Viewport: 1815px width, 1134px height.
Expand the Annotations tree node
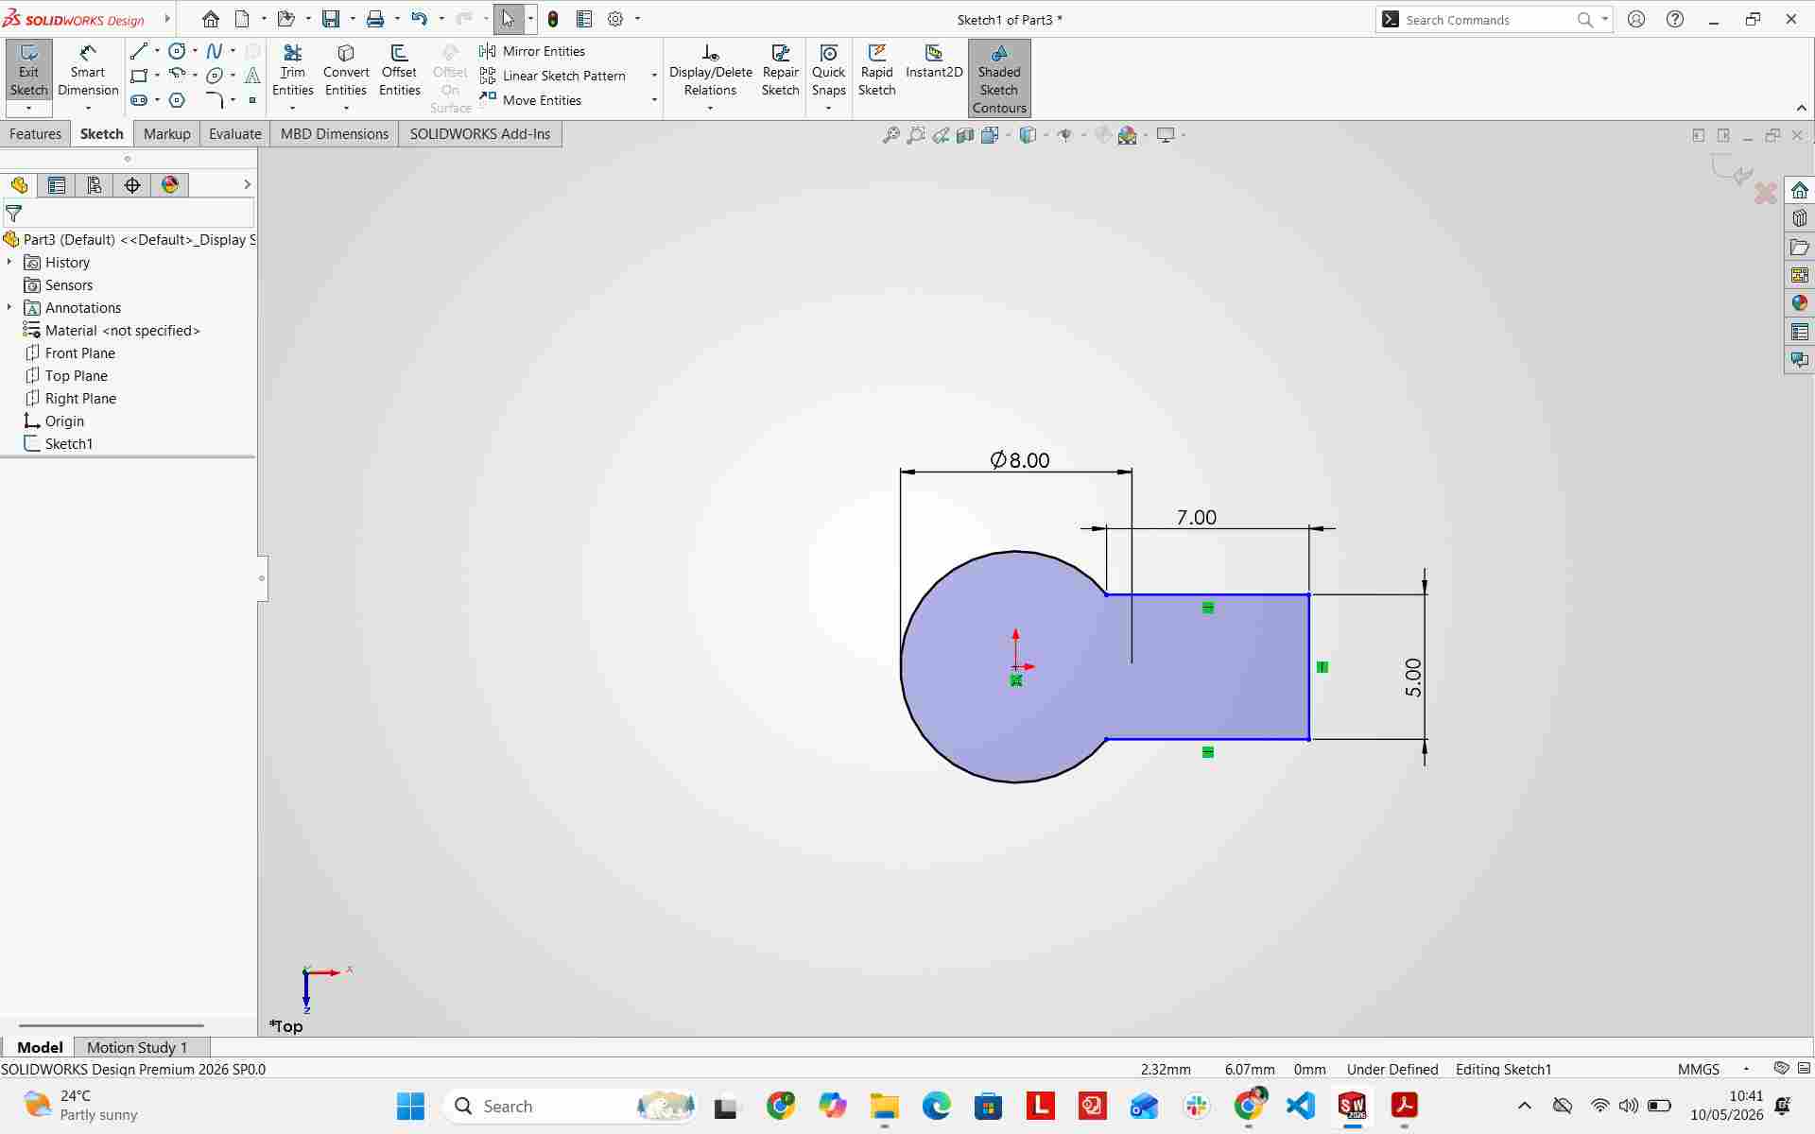click(x=9, y=307)
